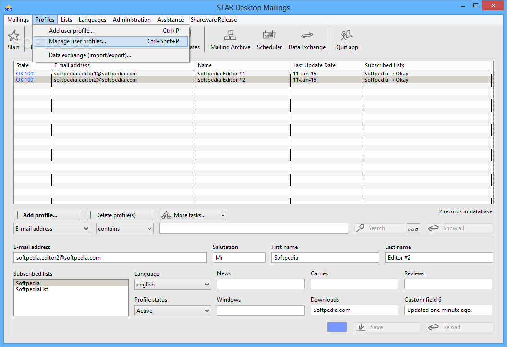Click the State column header
The image size is (507, 347).
pyautogui.click(x=32, y=65)
